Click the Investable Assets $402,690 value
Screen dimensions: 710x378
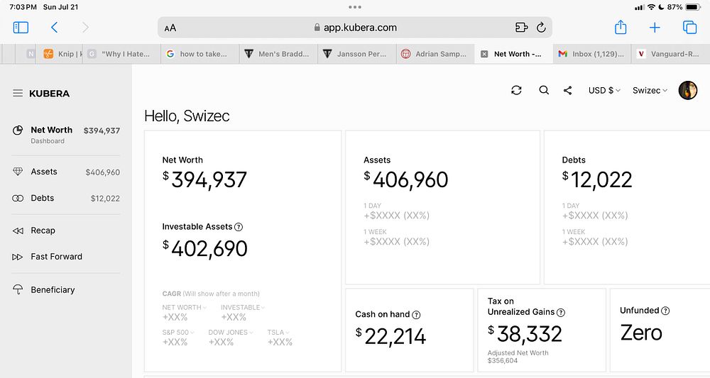(x=205, y=249)
